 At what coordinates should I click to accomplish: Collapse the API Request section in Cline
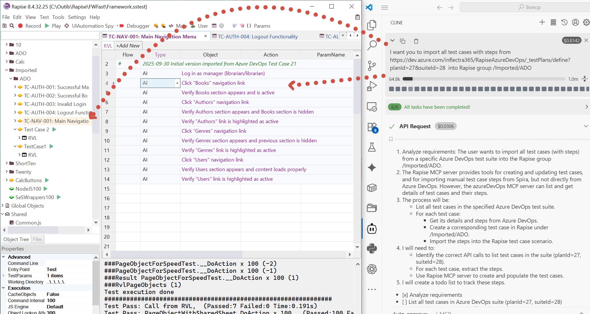tap(586, 126)
